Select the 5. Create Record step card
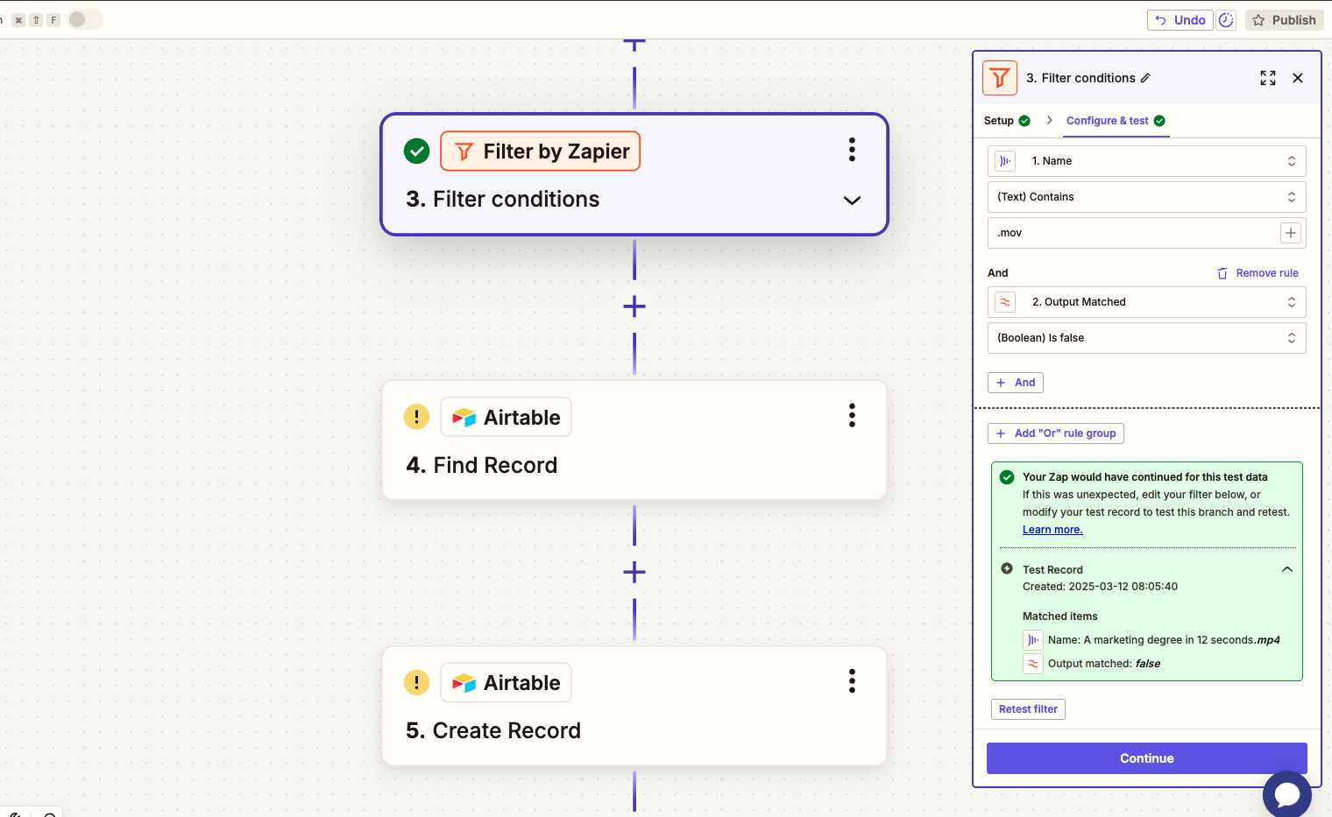 [634, 706]
